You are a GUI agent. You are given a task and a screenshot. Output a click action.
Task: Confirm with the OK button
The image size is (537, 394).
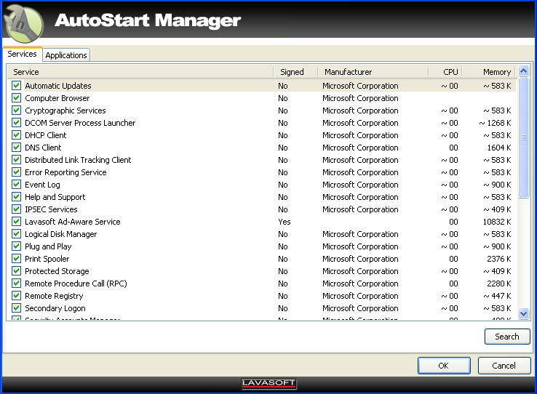(x=444, y=366)
